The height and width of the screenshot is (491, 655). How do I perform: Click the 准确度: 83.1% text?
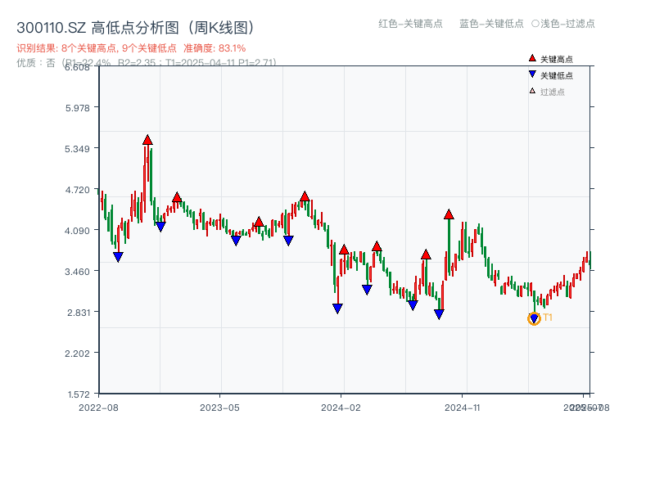point(215,48)
